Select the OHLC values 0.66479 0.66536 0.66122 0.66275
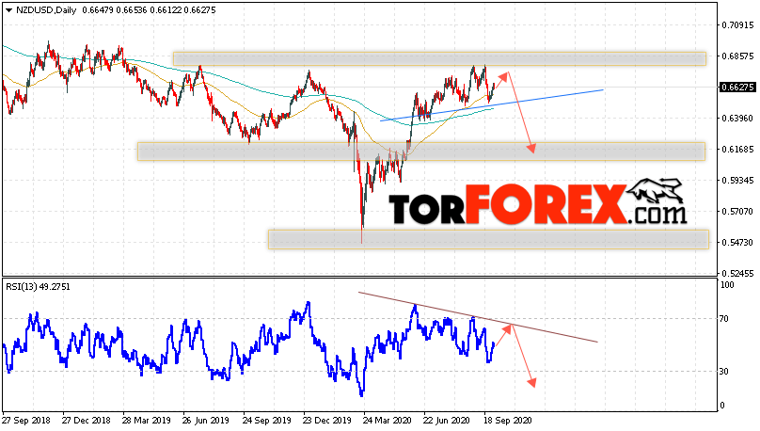The height and width of the screenshot is (431, 760). 149,10
